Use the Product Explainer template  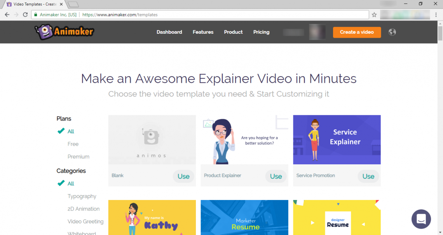[276, 176]
